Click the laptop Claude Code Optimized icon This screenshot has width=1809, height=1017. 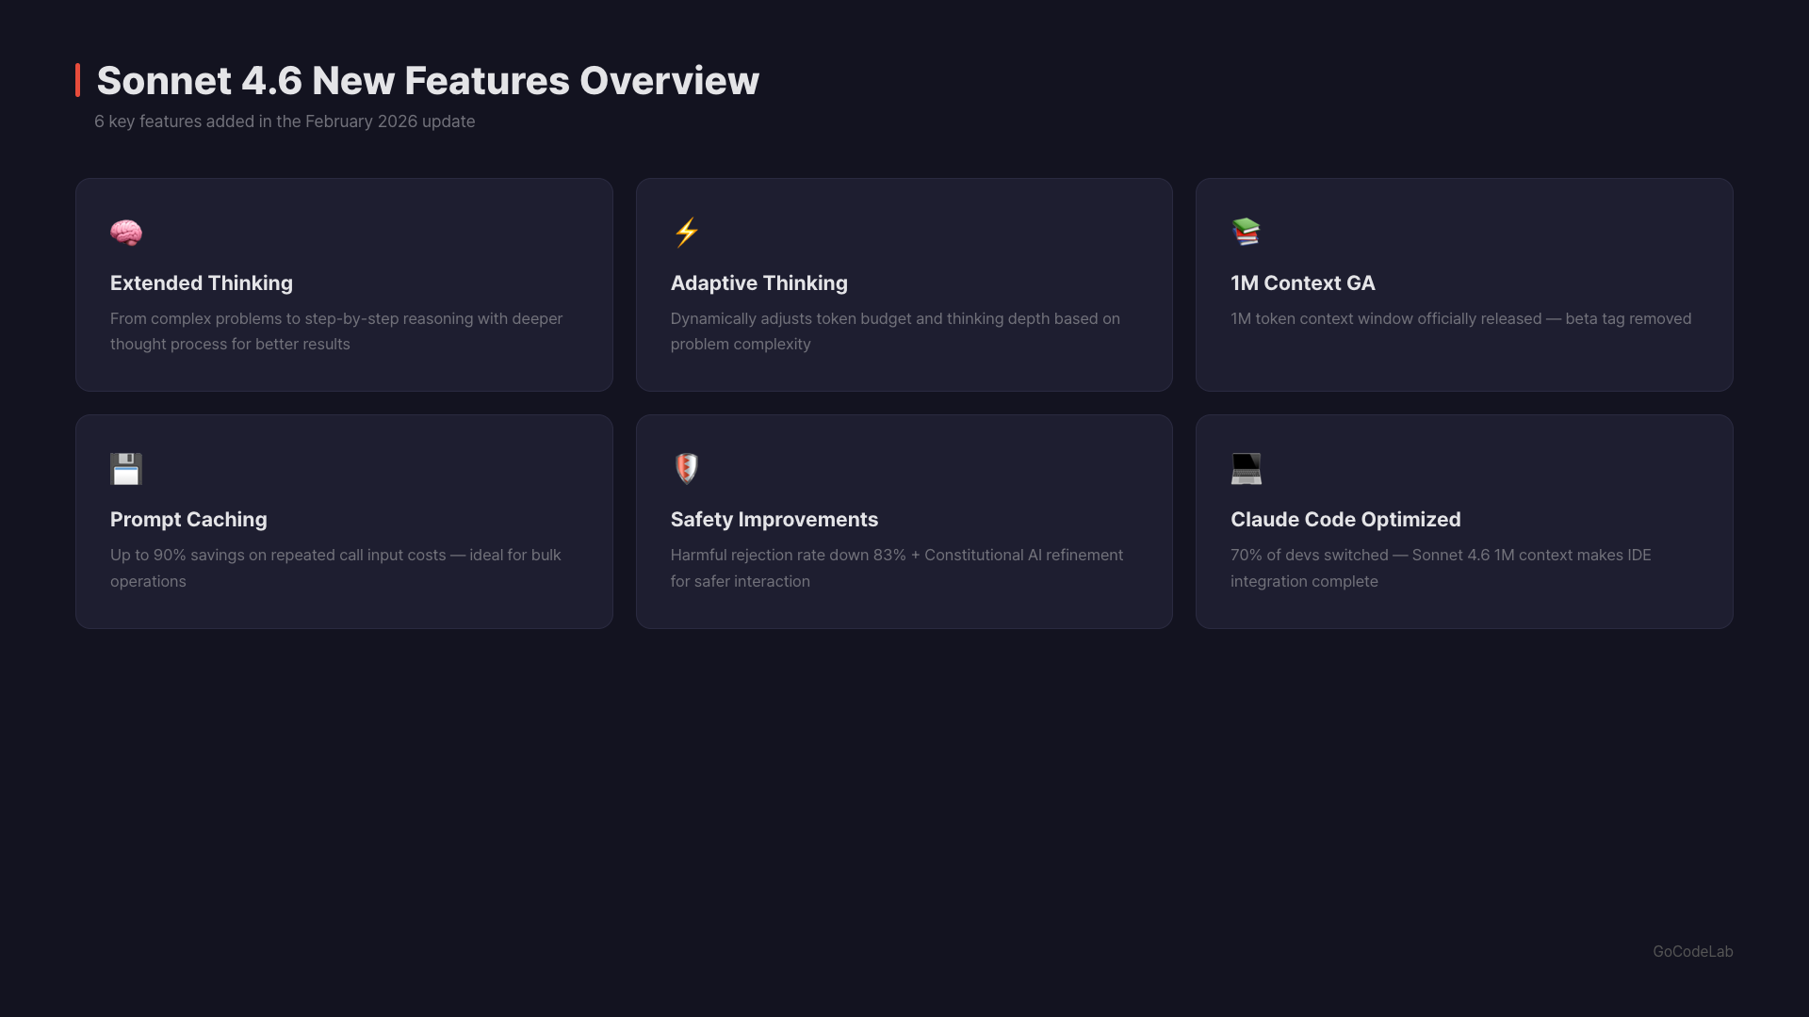1246,469
